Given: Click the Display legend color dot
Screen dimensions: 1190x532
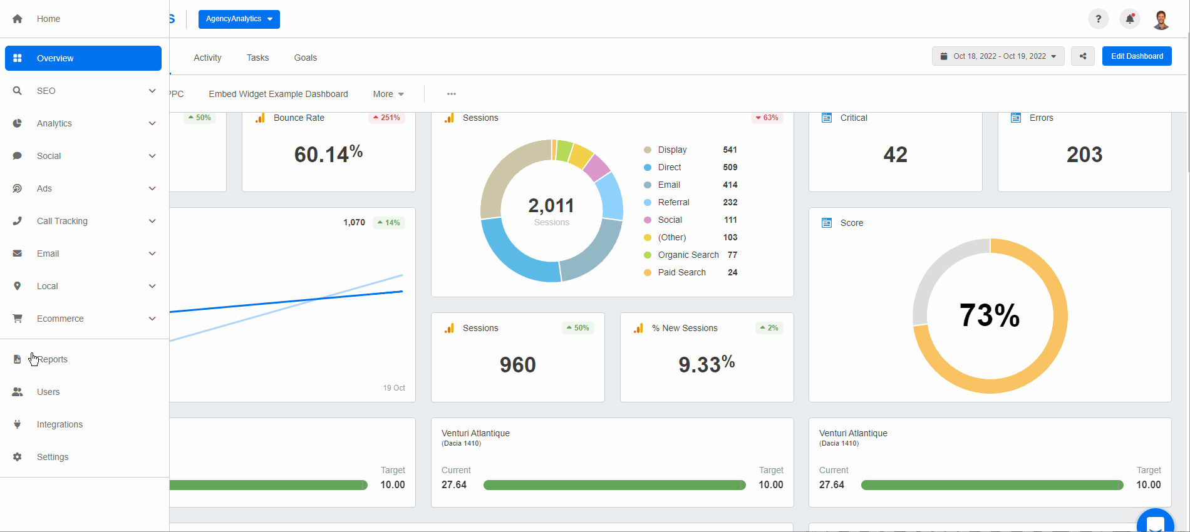Looking at the screenshot, I should (648, 150).
